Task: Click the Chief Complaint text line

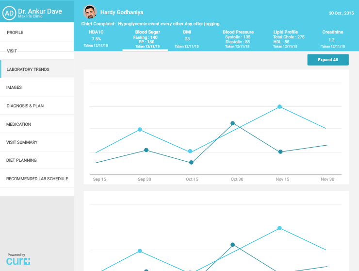Action: tap(150, 24)
